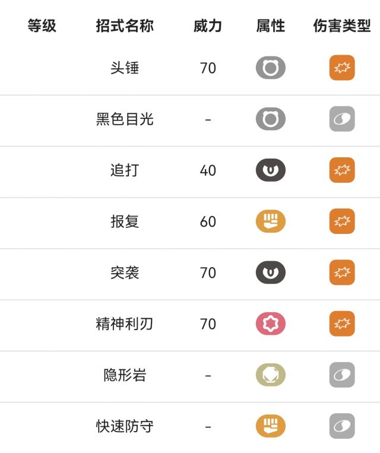The width and height of the screenshot is (380, 453).
Task: Click the Rock type icon for 隐形岩
Action: (x=271, y=375)
